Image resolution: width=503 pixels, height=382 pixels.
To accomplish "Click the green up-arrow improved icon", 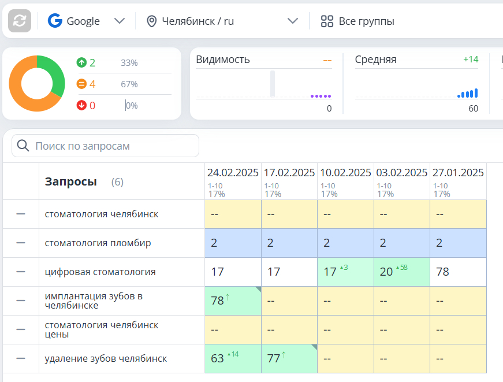I will tap(81, 62).
